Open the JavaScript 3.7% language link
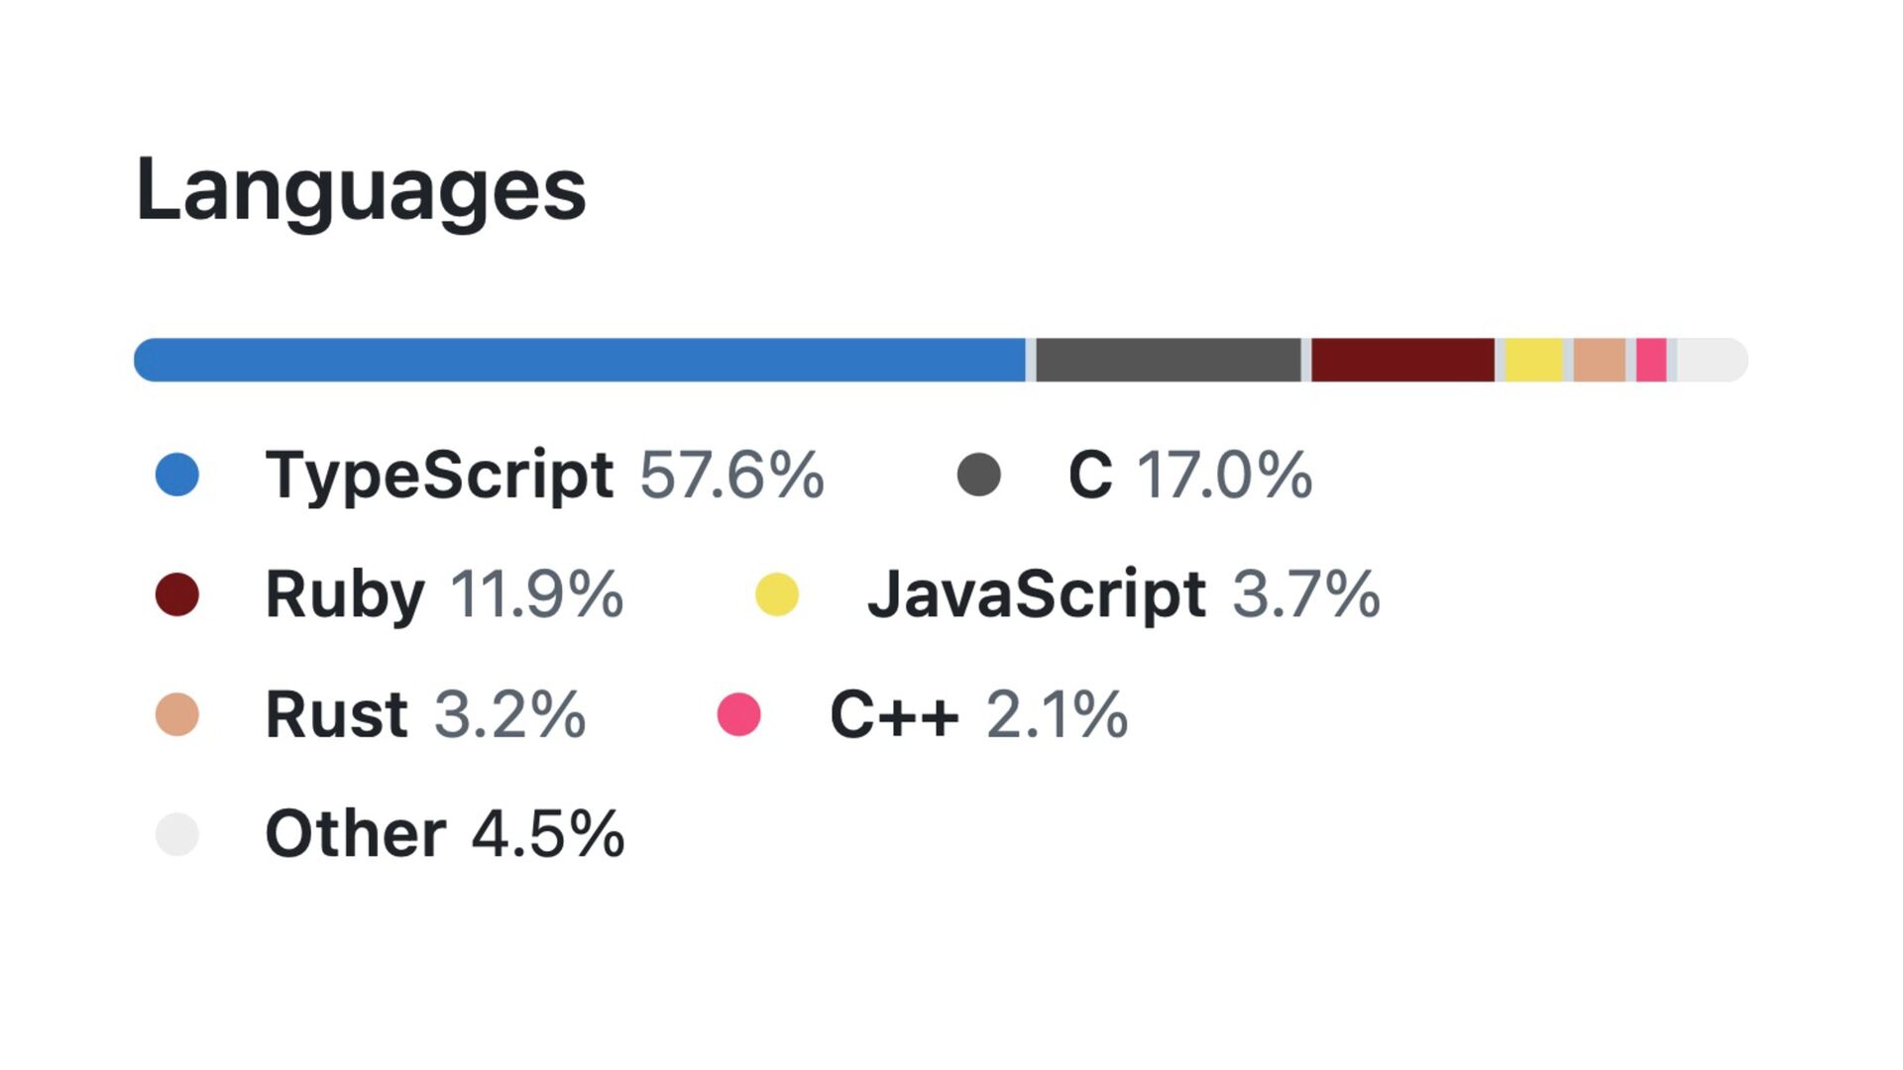Image resolution: width=1903 pixels, height=1070 pixels. click(1123, 594)
